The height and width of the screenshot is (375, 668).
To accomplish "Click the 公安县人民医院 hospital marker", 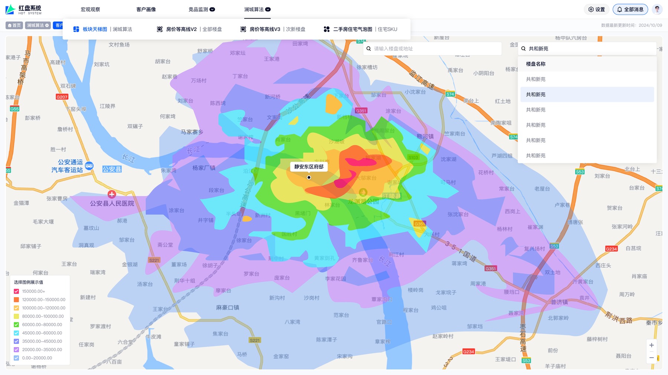I will click(112, 194).
